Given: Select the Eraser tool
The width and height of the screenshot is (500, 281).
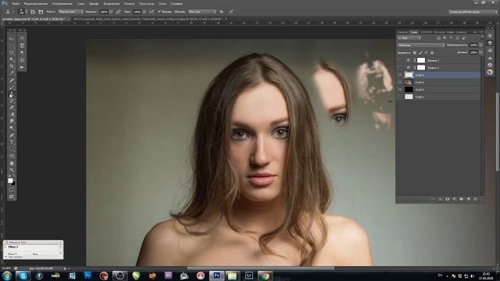Looking at the screenshot, I should point(12,108).
